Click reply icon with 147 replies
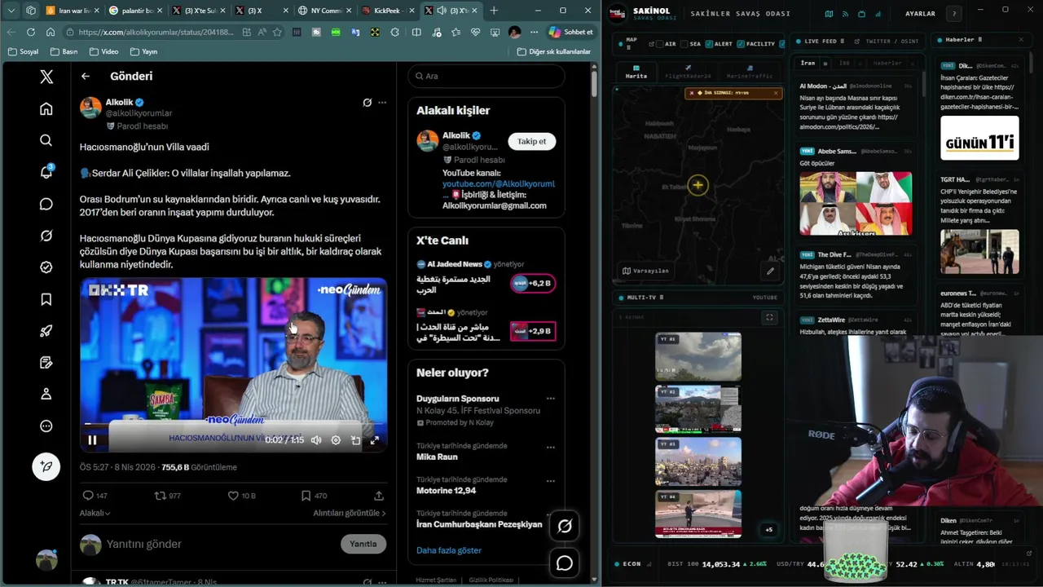This screenshot has width=1043, height=587. pyautogui.click(x=88, y=496)
